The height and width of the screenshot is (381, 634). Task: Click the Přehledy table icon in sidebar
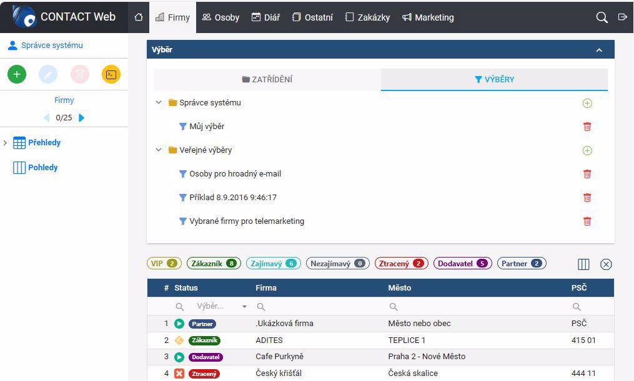[x=19, y=143]
